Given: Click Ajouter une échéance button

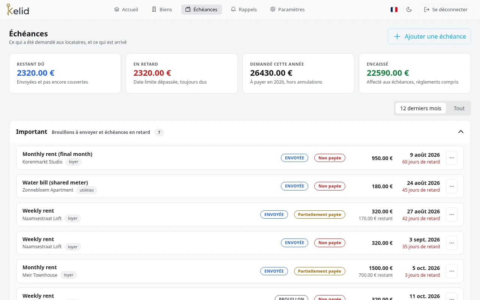Looking at the screenshot, I should pos(429,36).
